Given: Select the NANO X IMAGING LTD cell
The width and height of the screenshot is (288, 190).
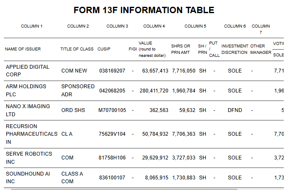Looking at the screenshot, I should click(x=28, y=110).
